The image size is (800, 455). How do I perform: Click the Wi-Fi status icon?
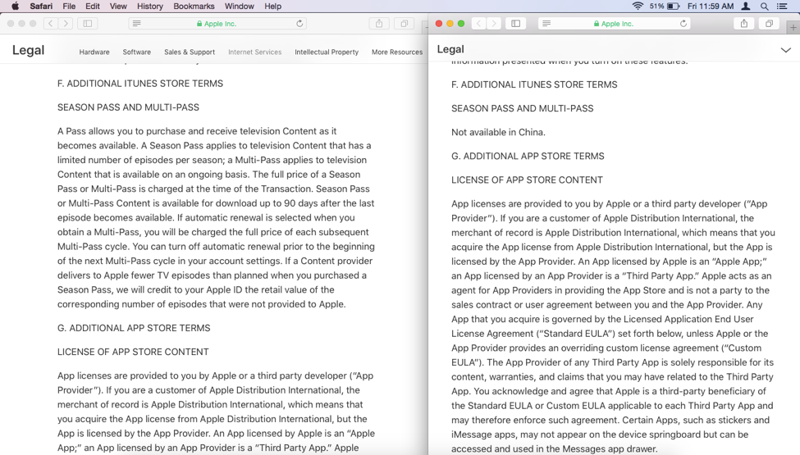638,6
